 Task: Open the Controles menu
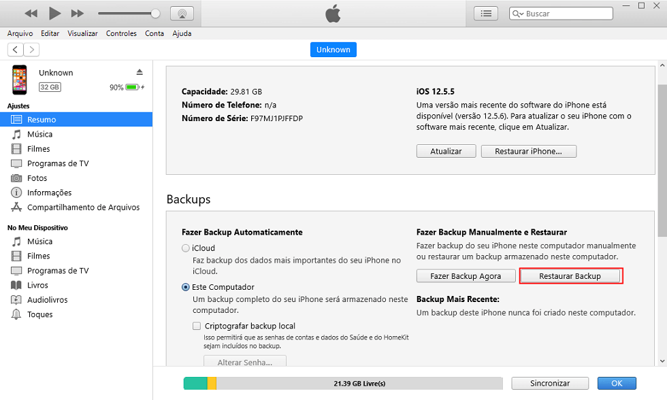pyautogui.click(x=121, y=33)
